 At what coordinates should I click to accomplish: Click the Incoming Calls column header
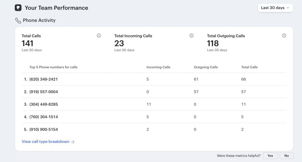point(158,67)
